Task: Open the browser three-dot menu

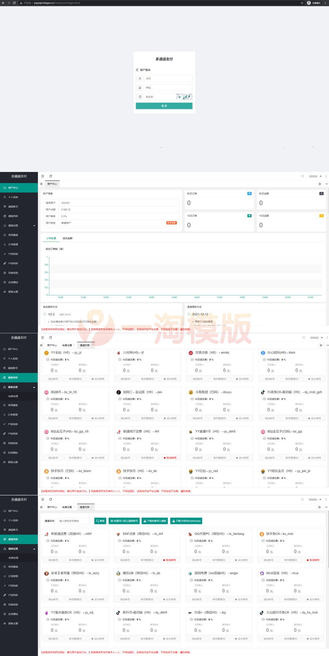Action: tap(325, 3)
